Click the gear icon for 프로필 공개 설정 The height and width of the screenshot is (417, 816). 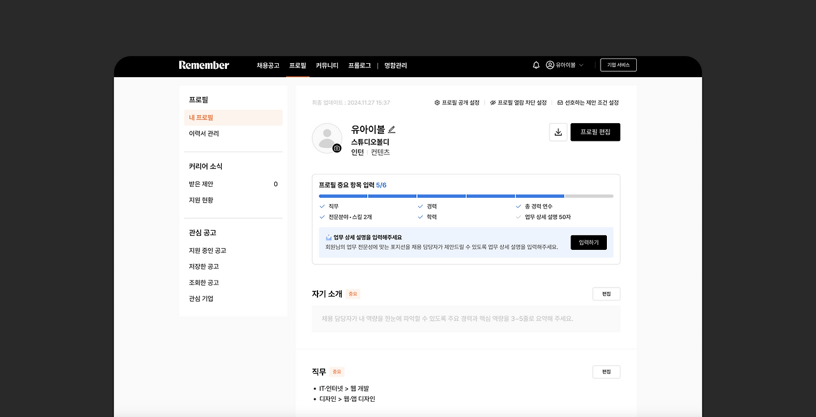(x=437, y=103)
